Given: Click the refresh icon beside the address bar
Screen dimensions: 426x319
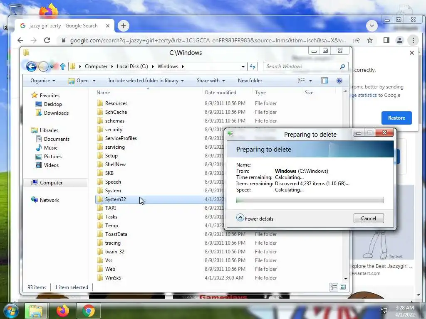Looking at the screenshot, I should click(253, 66).
